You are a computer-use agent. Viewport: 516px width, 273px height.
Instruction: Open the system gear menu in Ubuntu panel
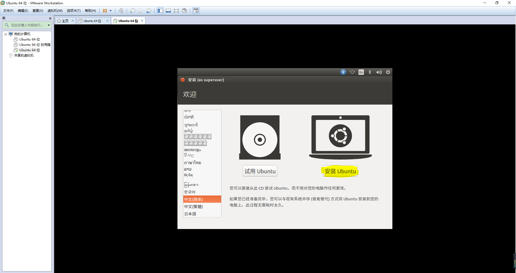pyautogui.click(x=388, y=72)
